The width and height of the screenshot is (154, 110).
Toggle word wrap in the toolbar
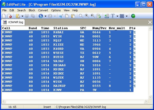pyautogui.click(x=107, y=16)
